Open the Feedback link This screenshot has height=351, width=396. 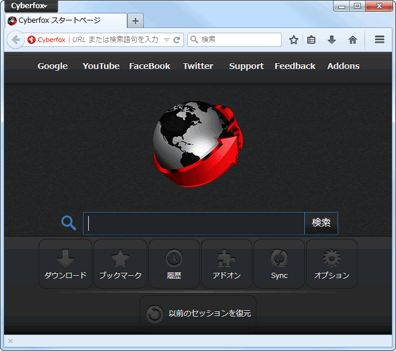point(295,66)
